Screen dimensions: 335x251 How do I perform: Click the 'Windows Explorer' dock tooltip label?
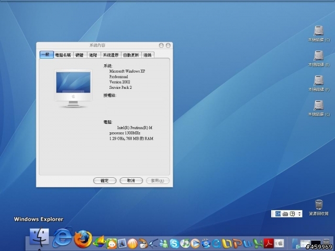click(39, 219)
